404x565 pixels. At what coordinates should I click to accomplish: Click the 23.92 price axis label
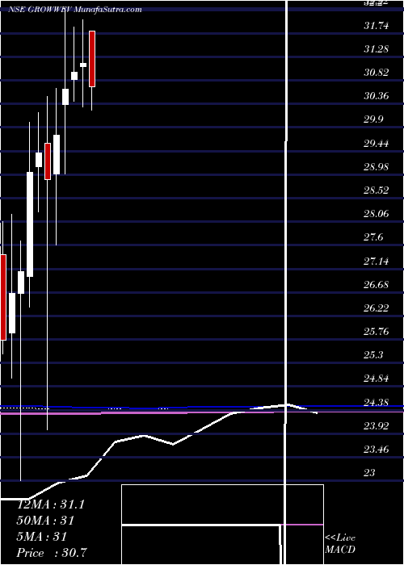coord(377,426)
